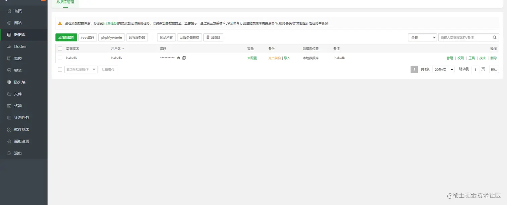Click 权限 action for halodb
This screenshot has width=507, height=205.
(x=461, y=58)
